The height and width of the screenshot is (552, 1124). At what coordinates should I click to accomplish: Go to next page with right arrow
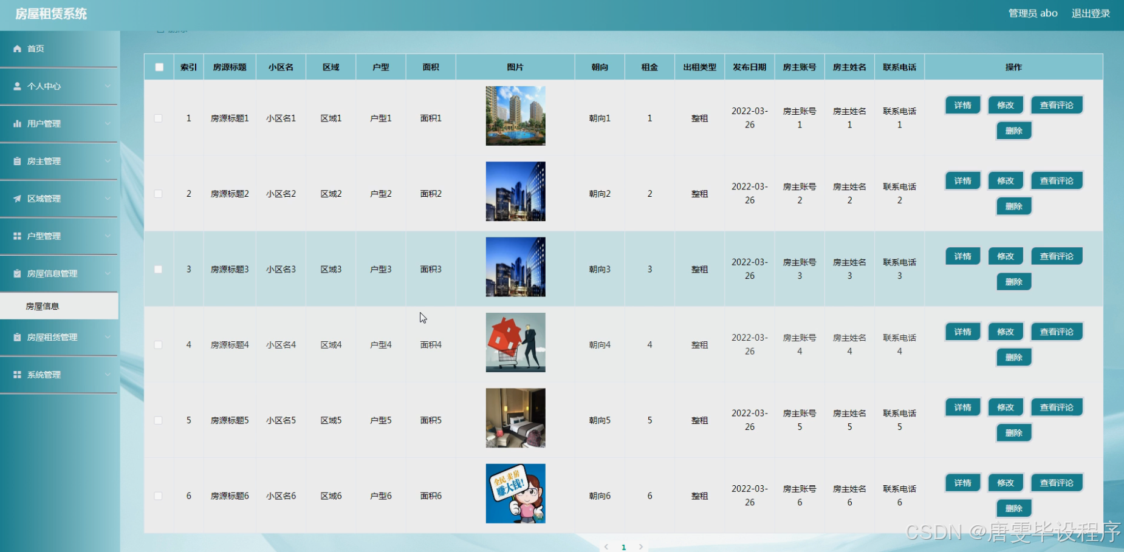coord(640,547)
